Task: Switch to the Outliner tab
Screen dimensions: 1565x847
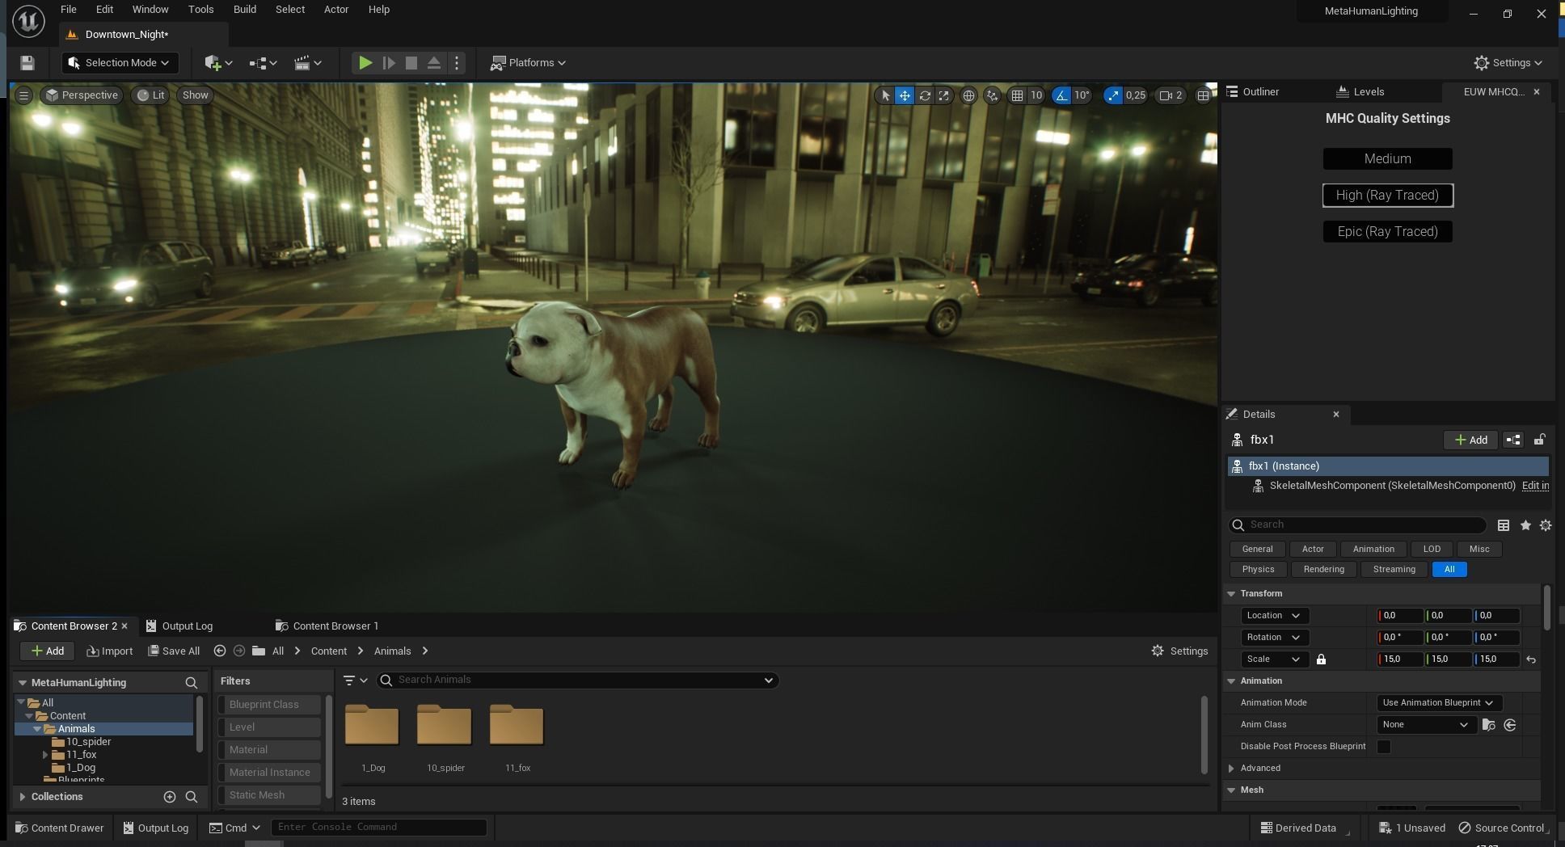Action: tap(1253, 92)
